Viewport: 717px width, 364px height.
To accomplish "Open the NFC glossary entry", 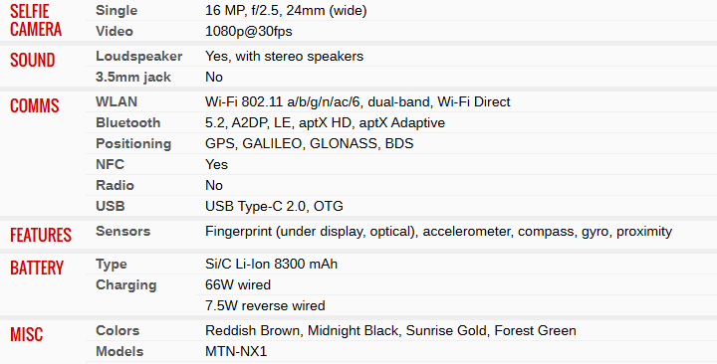I will [110, 164].
